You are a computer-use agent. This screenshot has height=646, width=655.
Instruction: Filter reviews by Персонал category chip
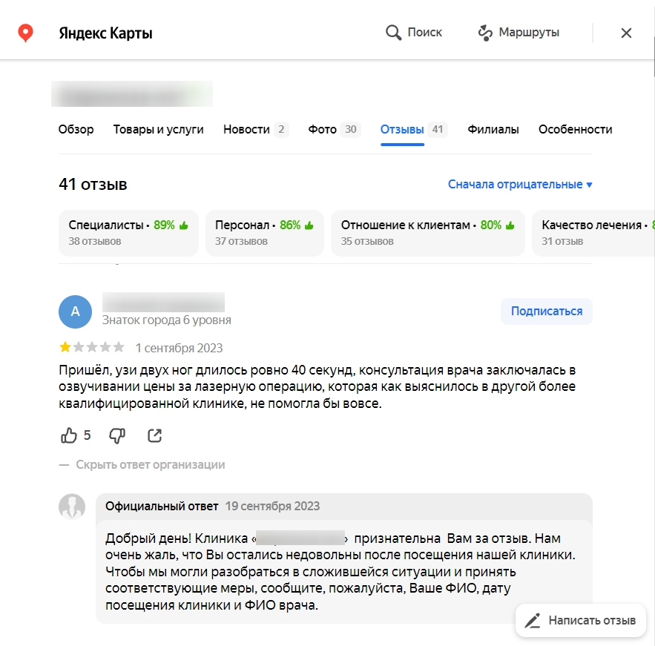(x=264, y=233)
